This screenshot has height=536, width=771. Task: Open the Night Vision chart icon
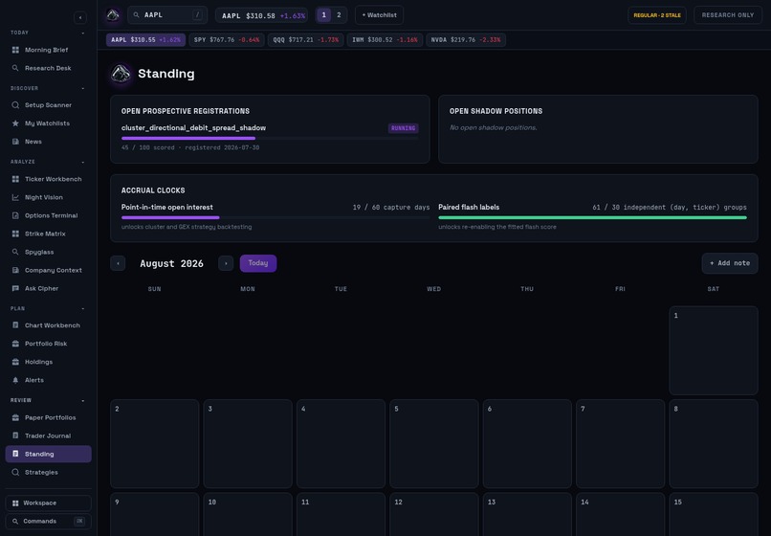[15, 197]
